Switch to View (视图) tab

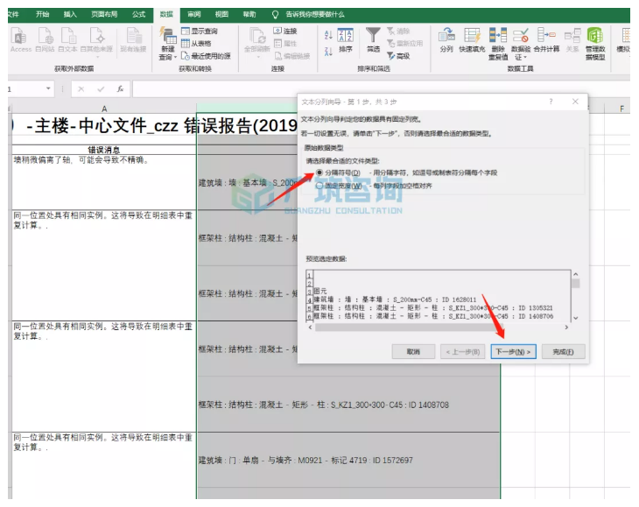tap(221, 14)
